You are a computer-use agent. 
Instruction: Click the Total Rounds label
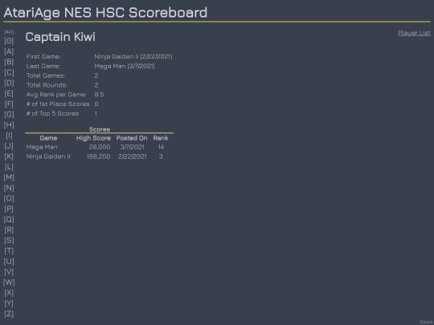pos(47,85)
